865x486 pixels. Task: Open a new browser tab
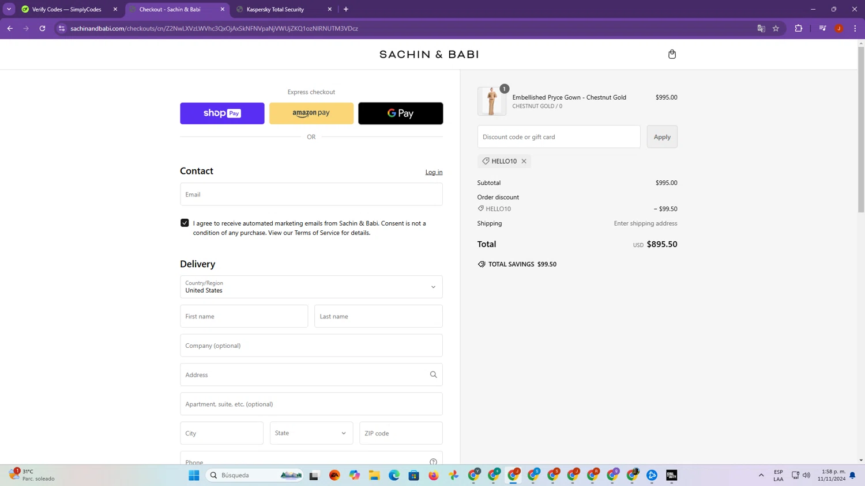[x=346, y=9]
